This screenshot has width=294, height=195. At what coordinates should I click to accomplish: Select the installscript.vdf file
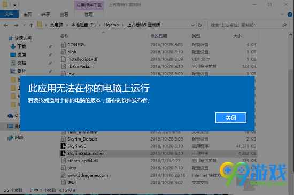(x=82, y=59)
